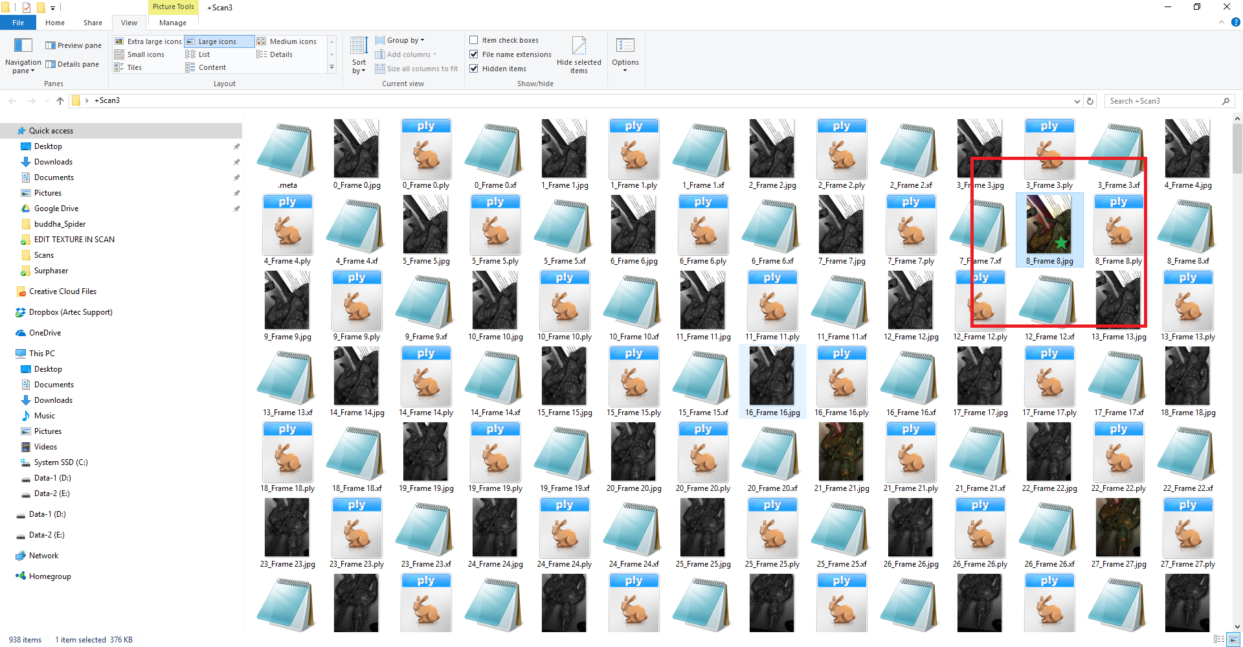Expand the layout gallery options
The height and width of the screenshot is (647, 1243).
click(331, 67)
